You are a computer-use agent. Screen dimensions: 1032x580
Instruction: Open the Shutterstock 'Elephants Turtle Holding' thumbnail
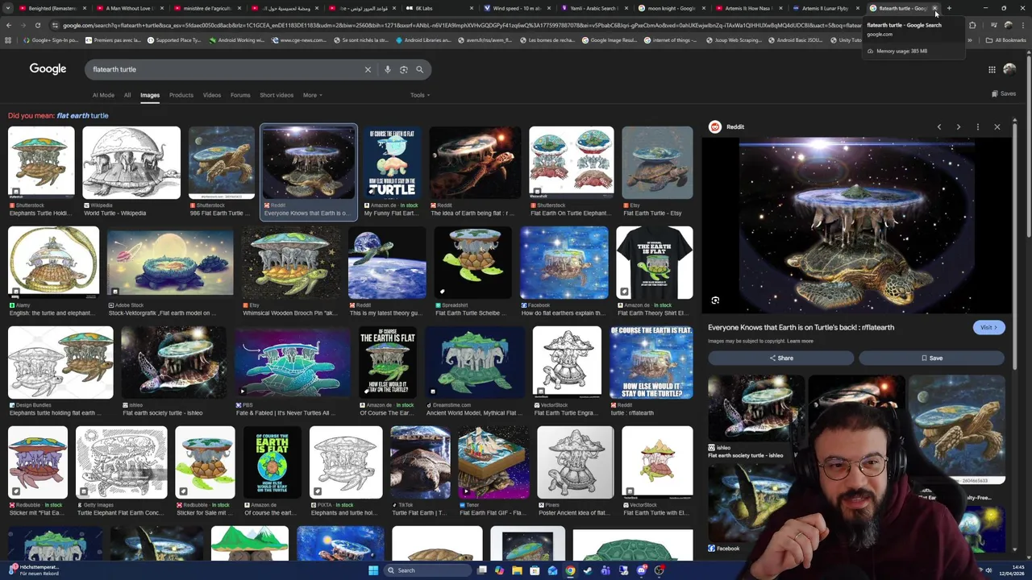(41, 163)
